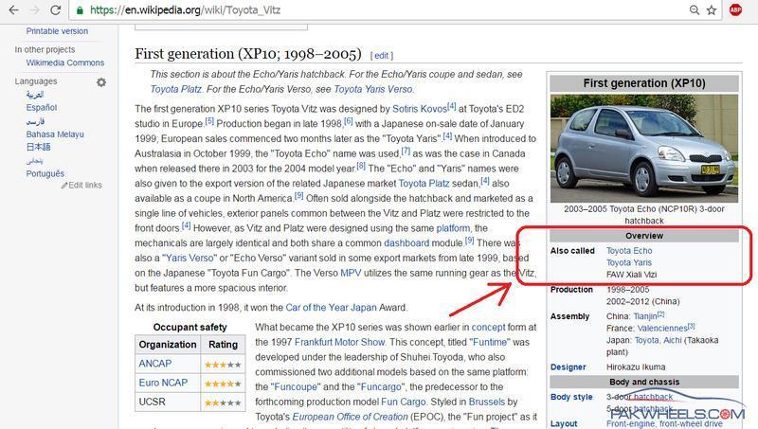Open the European Office of Creation link
The height and width of the screenshot is (429, 758).
pyautogui.click(x=350, y=417)
